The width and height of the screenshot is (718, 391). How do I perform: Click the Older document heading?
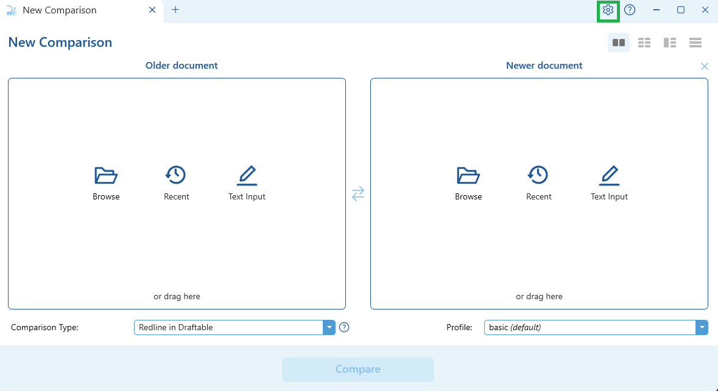(182, 66)
